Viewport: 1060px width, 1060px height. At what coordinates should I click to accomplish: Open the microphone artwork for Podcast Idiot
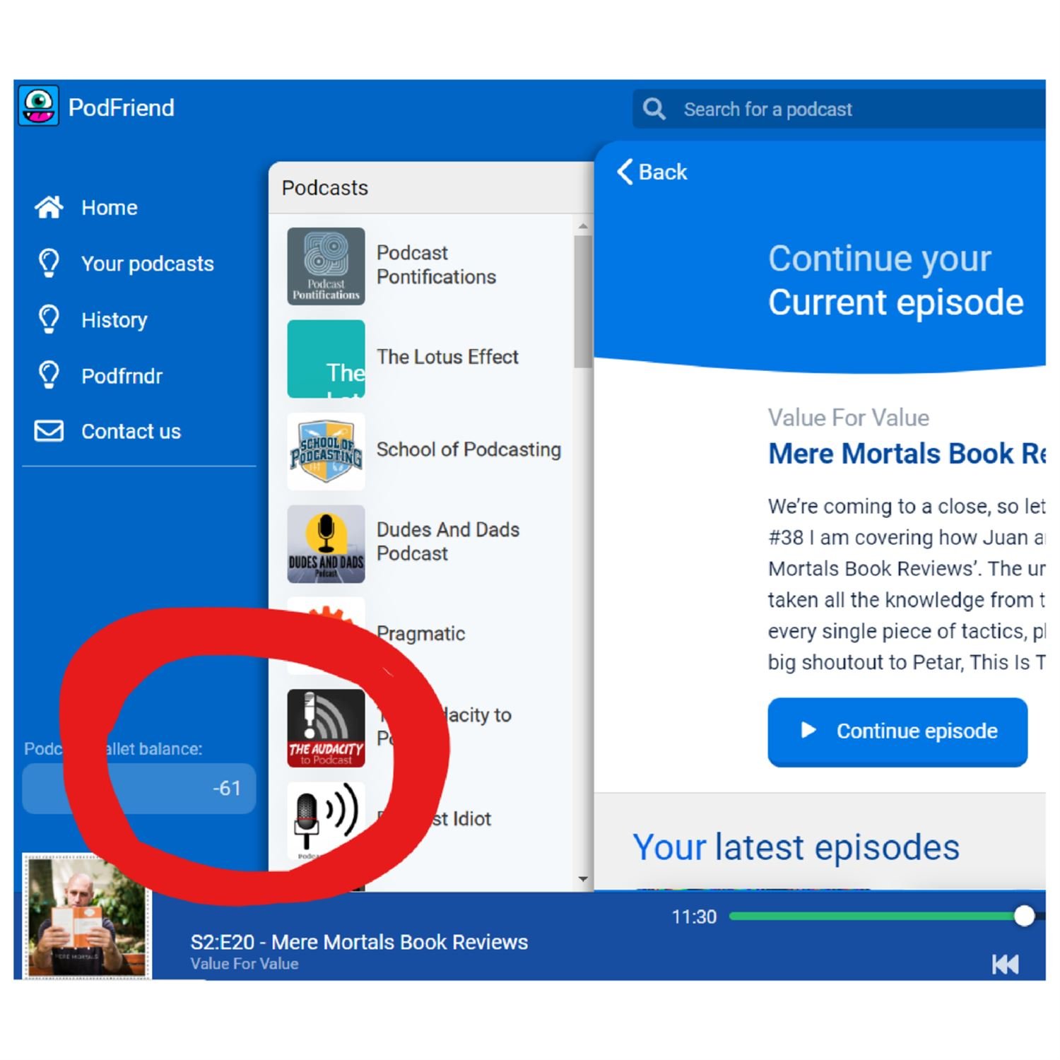[x=326, y=820]
